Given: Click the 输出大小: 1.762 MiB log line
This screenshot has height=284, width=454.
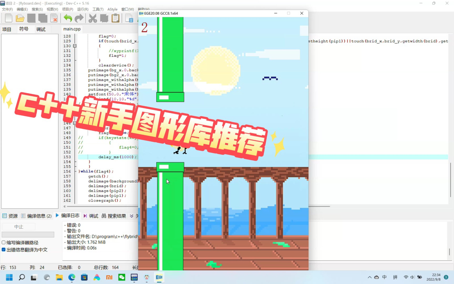Looking at the screenshot, I should (x=85, y=242).
